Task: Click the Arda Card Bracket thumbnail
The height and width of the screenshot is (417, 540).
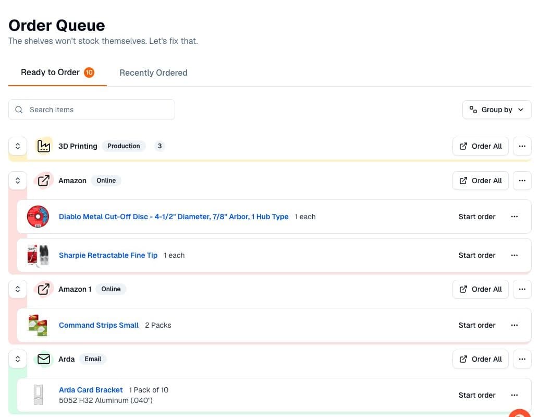Action: point(38,395)
